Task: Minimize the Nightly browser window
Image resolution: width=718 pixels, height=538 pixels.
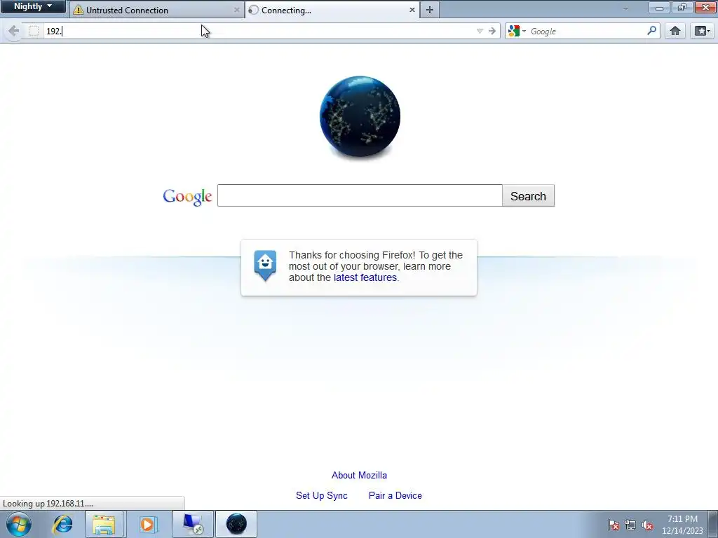Action: pyautogui.click(x=659, y=7)
